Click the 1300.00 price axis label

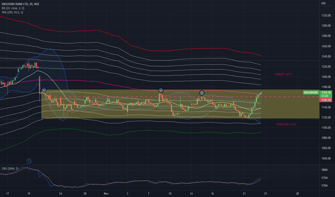[x=326, y=25]
